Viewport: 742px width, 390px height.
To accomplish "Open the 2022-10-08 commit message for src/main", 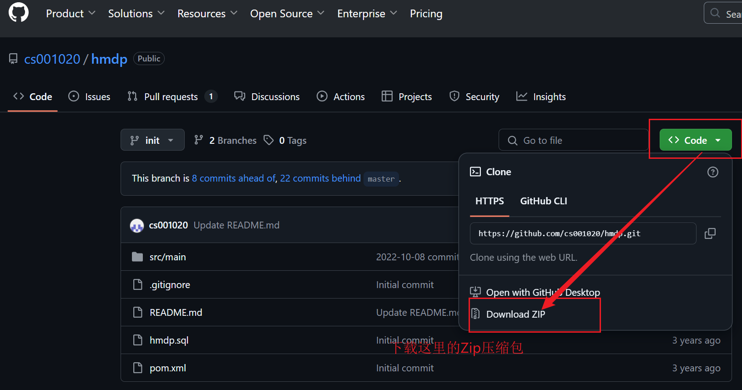I will (417, 257).
